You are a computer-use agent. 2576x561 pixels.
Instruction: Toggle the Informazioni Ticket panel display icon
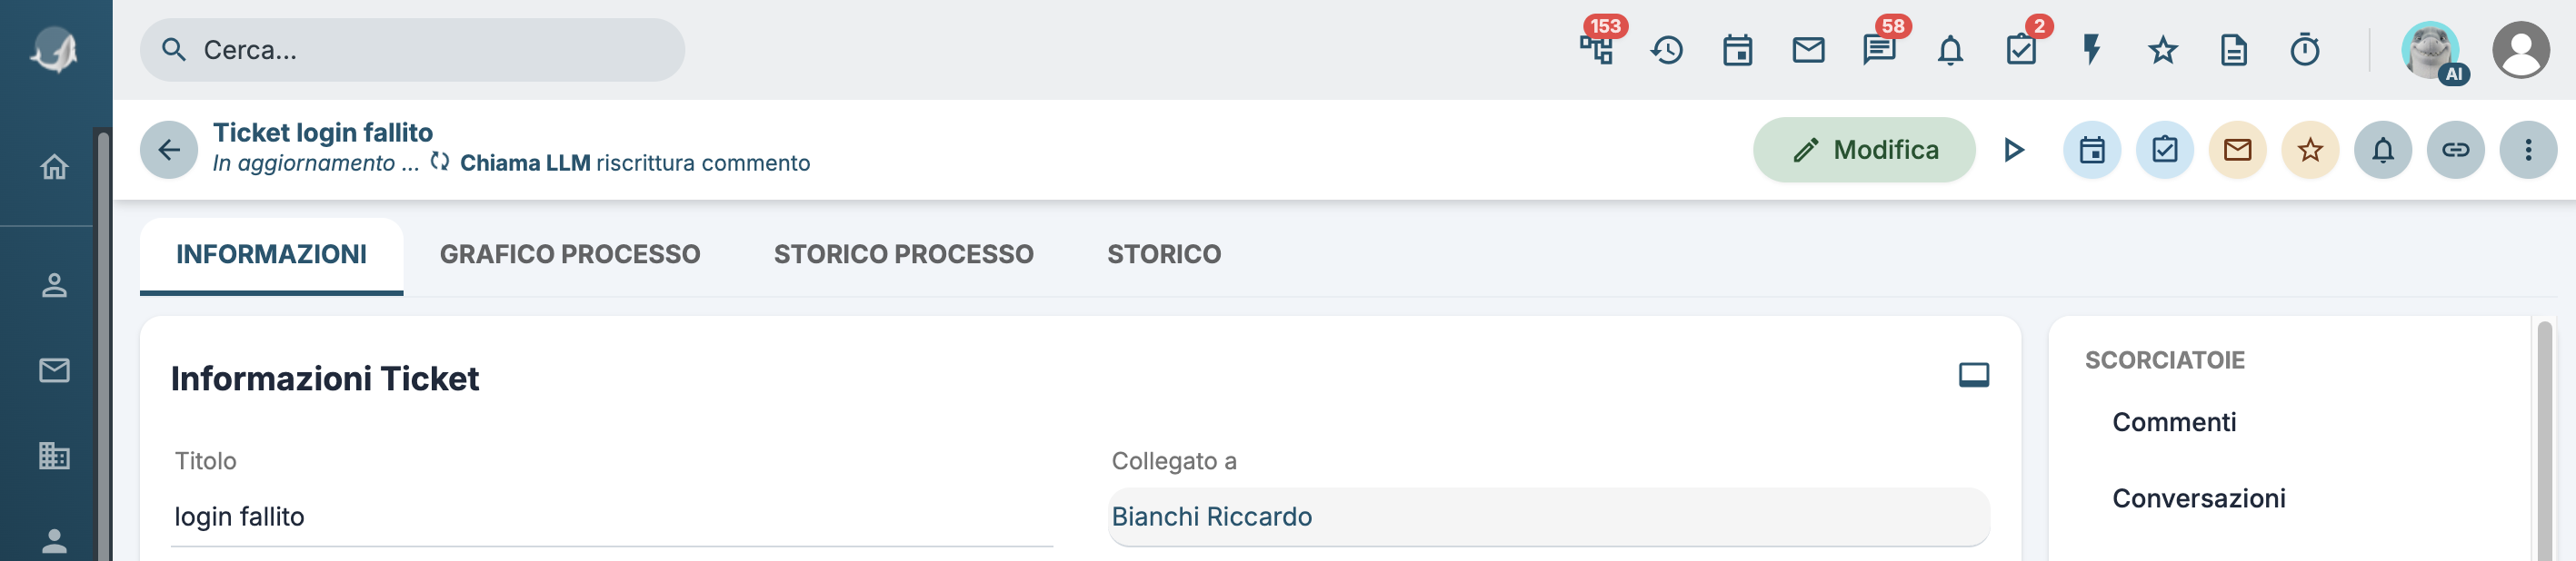click(1973, 375)
